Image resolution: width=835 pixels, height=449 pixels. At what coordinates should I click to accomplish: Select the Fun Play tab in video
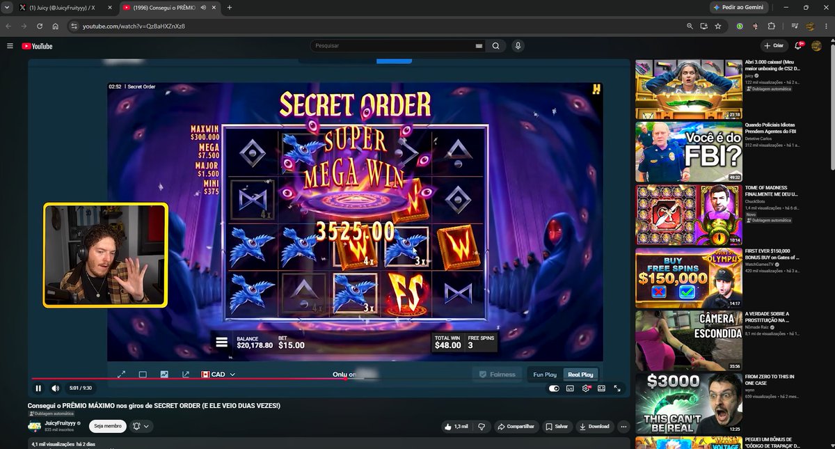click(545, 375)
